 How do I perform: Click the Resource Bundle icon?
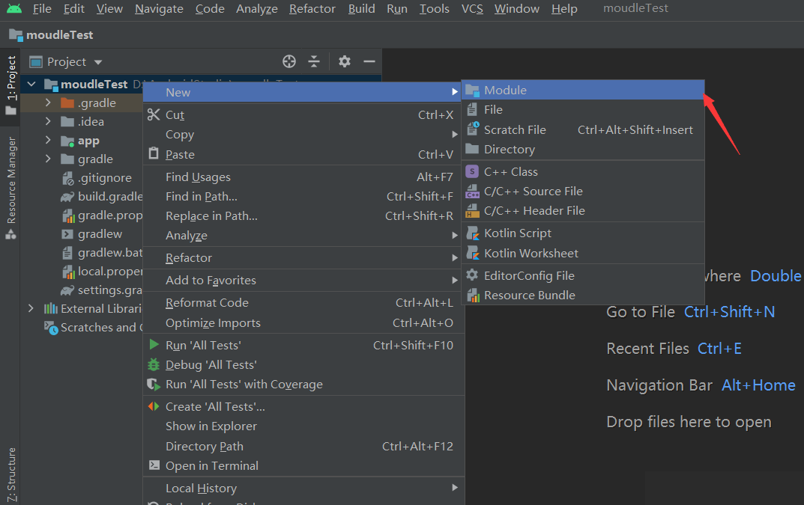click(472, 295)
